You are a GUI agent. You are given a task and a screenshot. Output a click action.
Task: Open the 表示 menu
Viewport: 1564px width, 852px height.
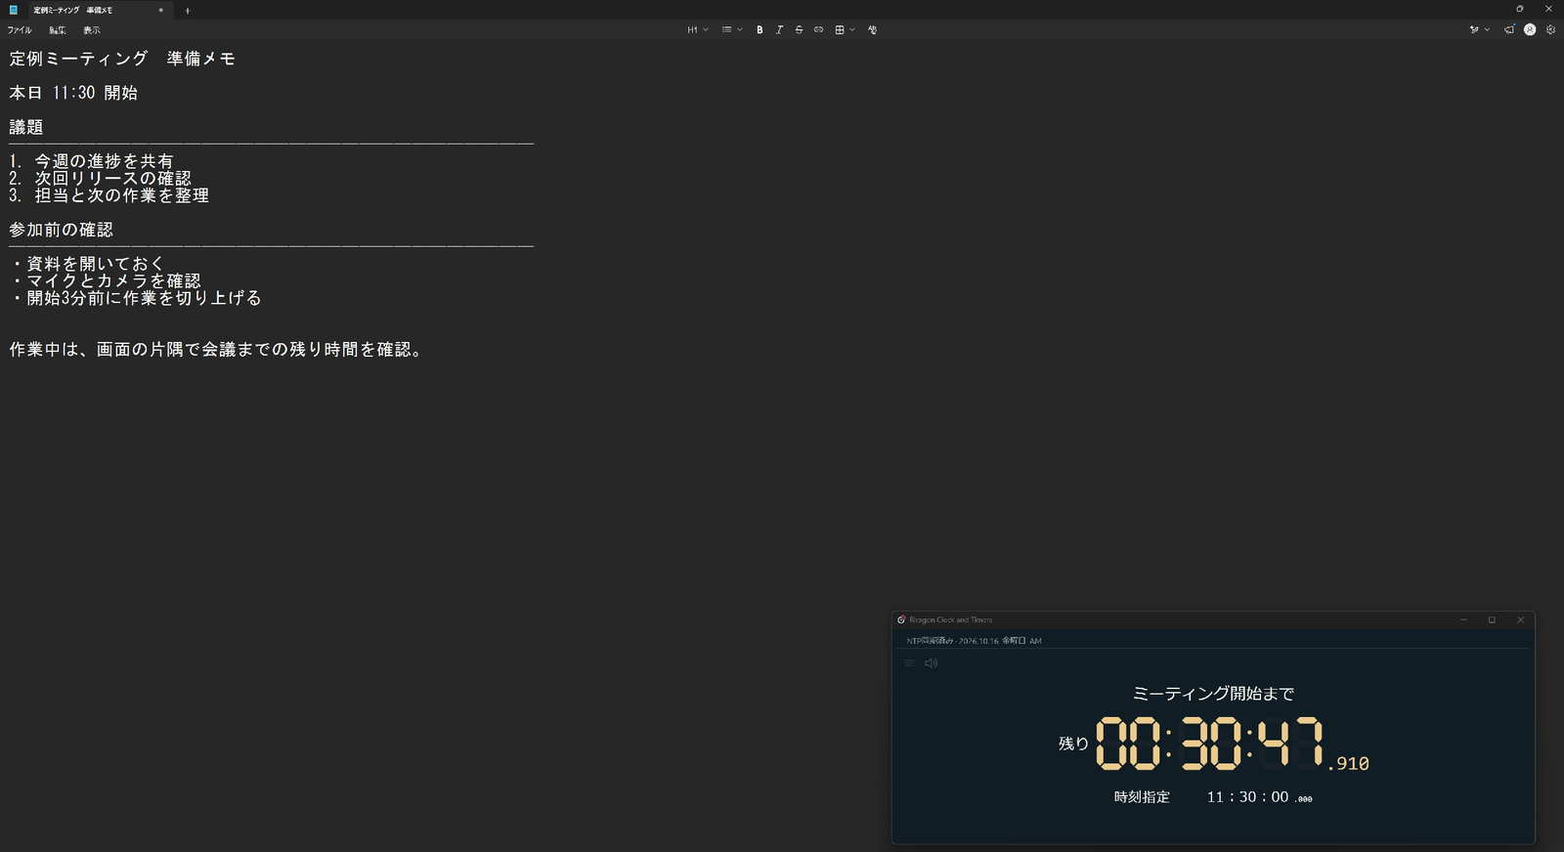(x=92, y=30)
